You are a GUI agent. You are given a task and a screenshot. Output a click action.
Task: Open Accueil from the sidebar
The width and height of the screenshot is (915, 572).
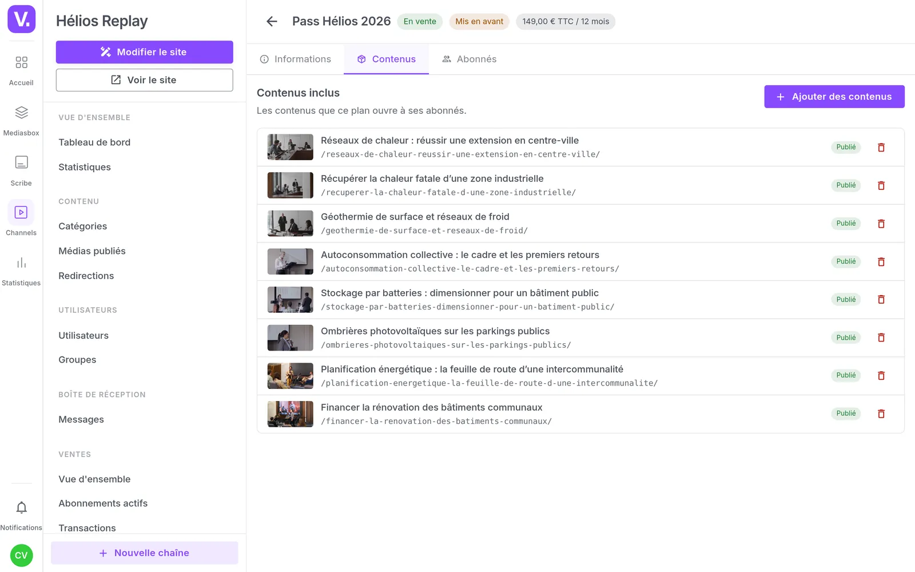tap(21, 71)
